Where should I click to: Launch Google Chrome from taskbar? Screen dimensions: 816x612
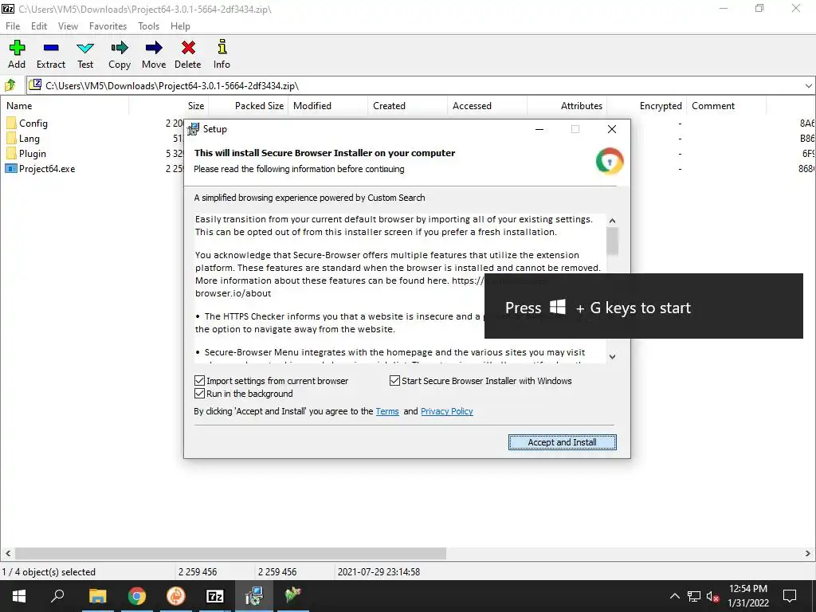137,596
